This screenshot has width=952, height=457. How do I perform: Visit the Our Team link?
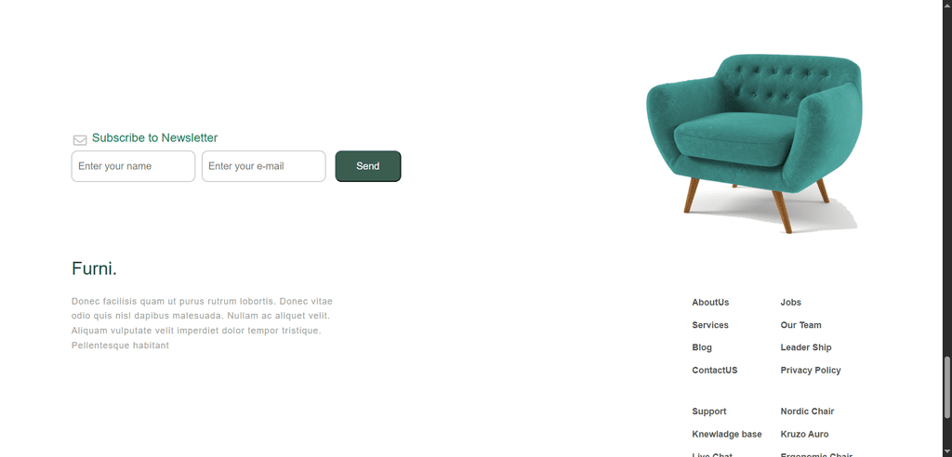click(800, 325)
